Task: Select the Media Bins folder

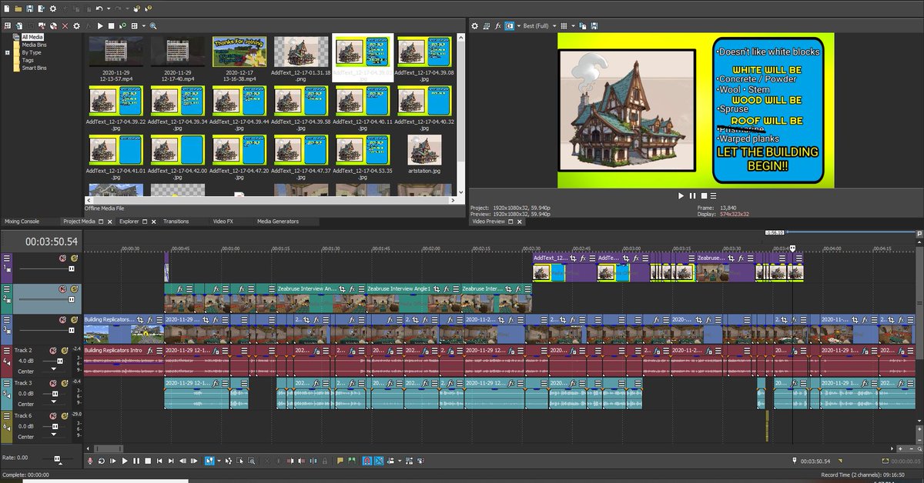Action: pos(34,45)
